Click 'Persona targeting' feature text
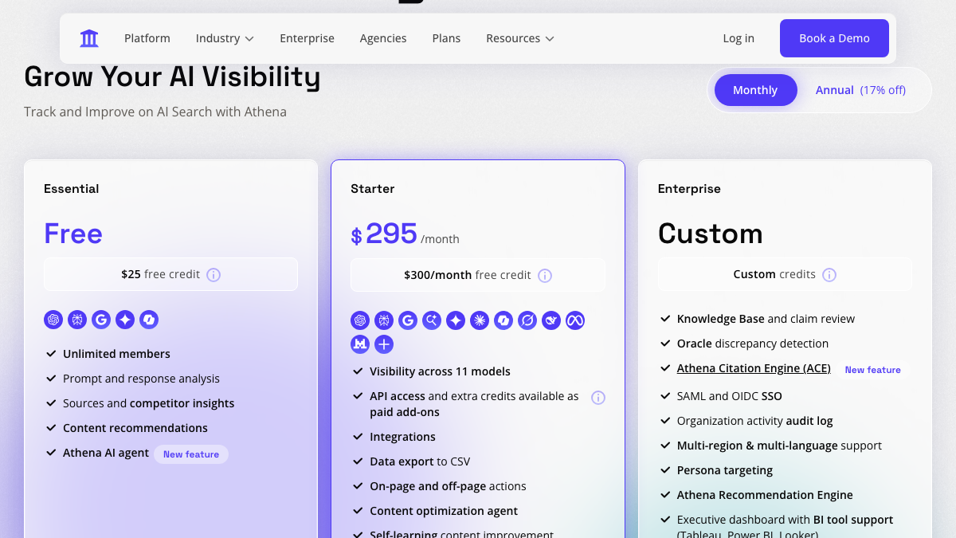The width and height of the screenshot is (956, 538). pos(725,470)
